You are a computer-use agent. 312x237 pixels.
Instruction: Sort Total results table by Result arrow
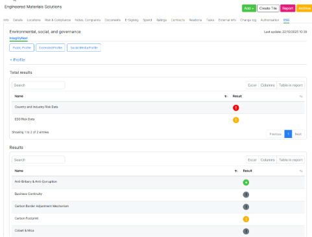[301, 96]
